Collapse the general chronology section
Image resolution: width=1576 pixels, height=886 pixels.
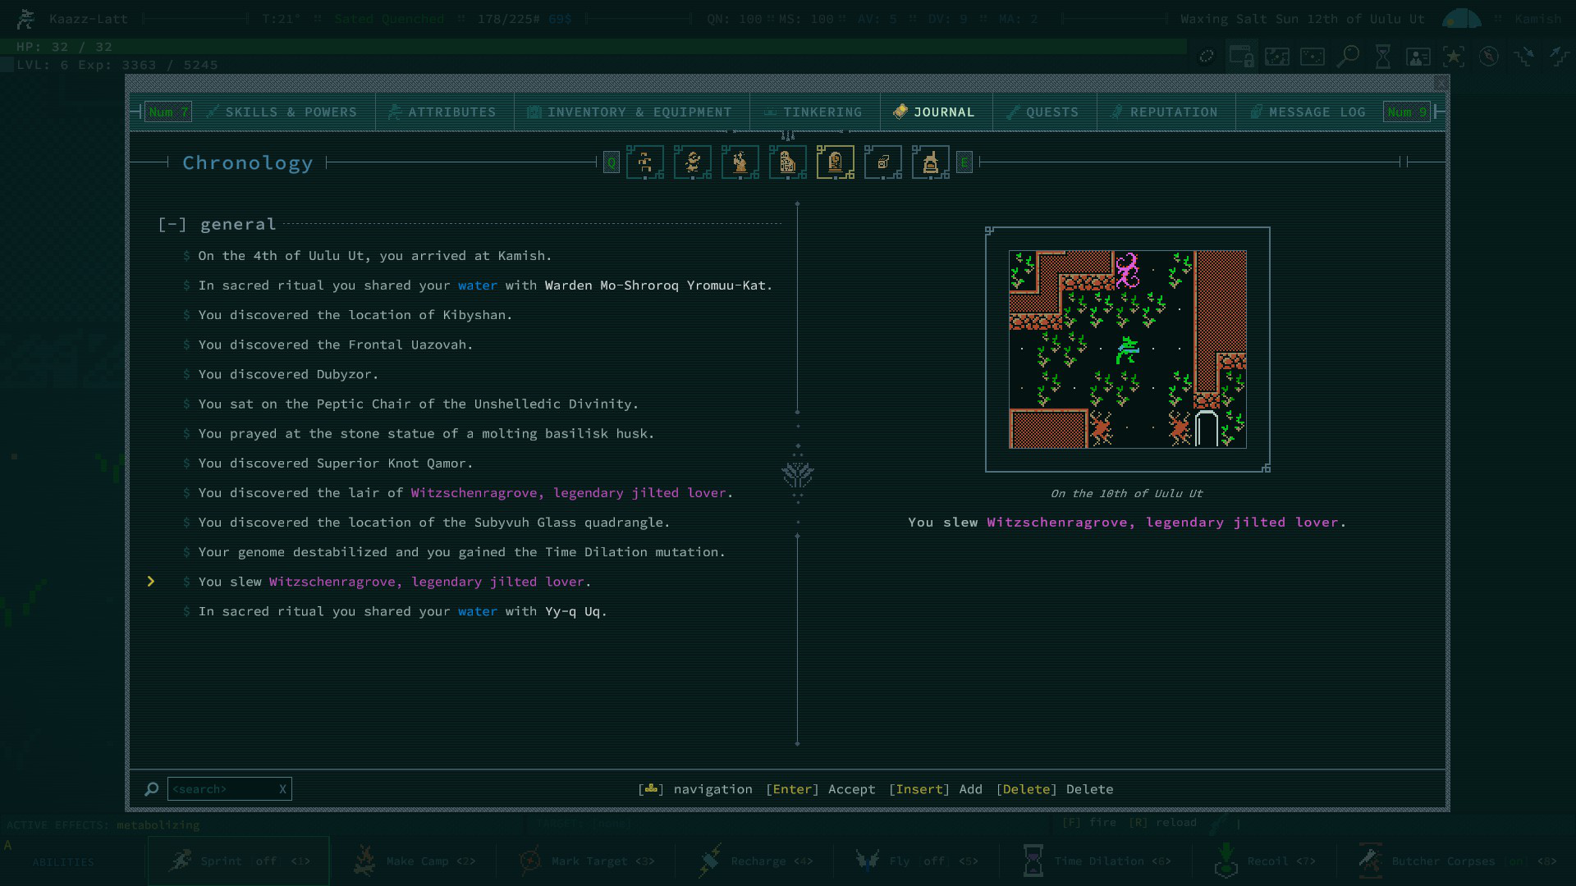[172, 224]
